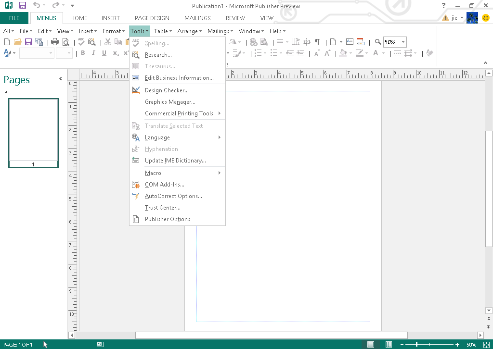Click the smiley feedback icon
Screen dimensions: 493x349
485,18
